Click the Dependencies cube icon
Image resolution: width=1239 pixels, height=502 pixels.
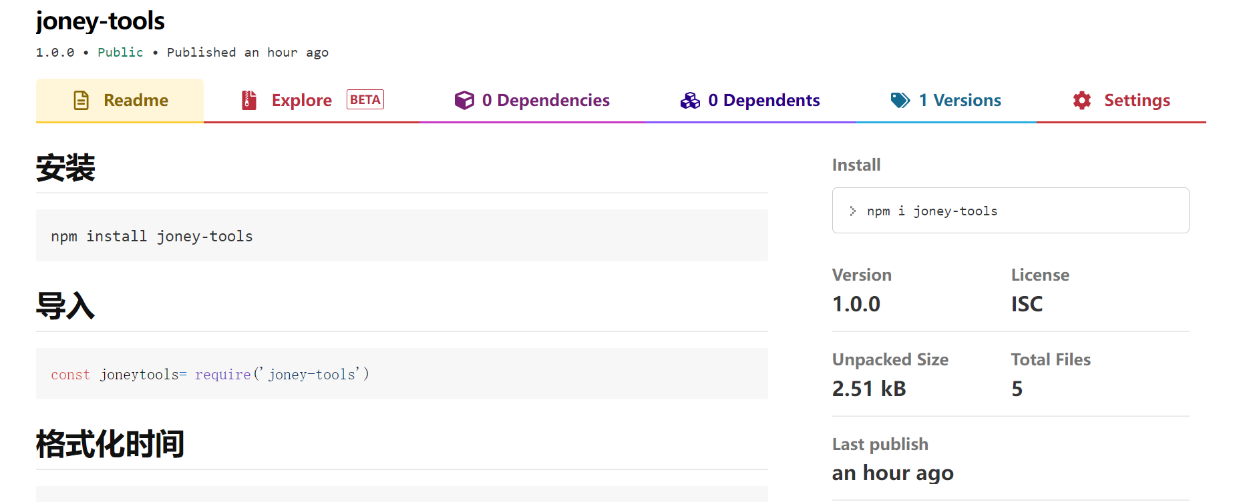point(464,100)
